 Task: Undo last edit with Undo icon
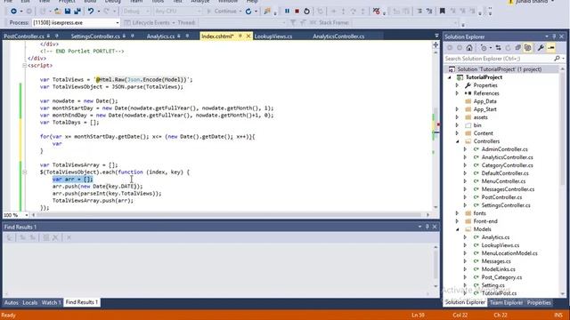coord(91,12)
